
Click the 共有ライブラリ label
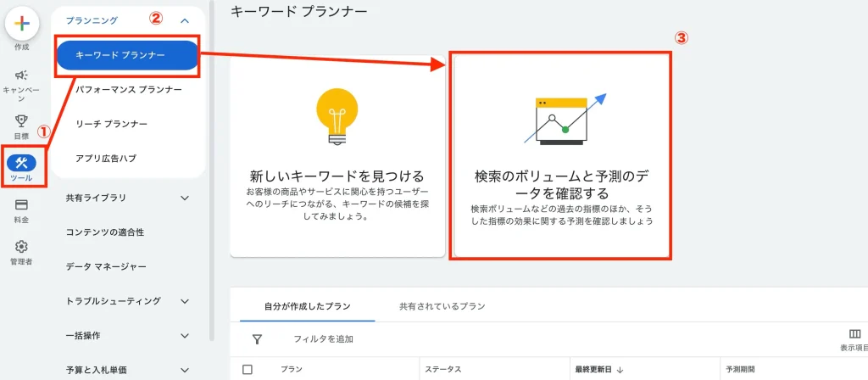click(x=96, y=198)
